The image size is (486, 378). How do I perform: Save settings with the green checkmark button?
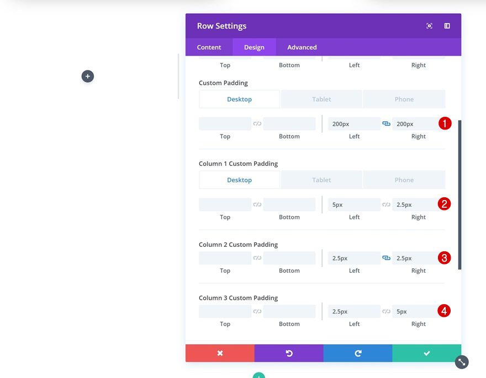(426, 353)
